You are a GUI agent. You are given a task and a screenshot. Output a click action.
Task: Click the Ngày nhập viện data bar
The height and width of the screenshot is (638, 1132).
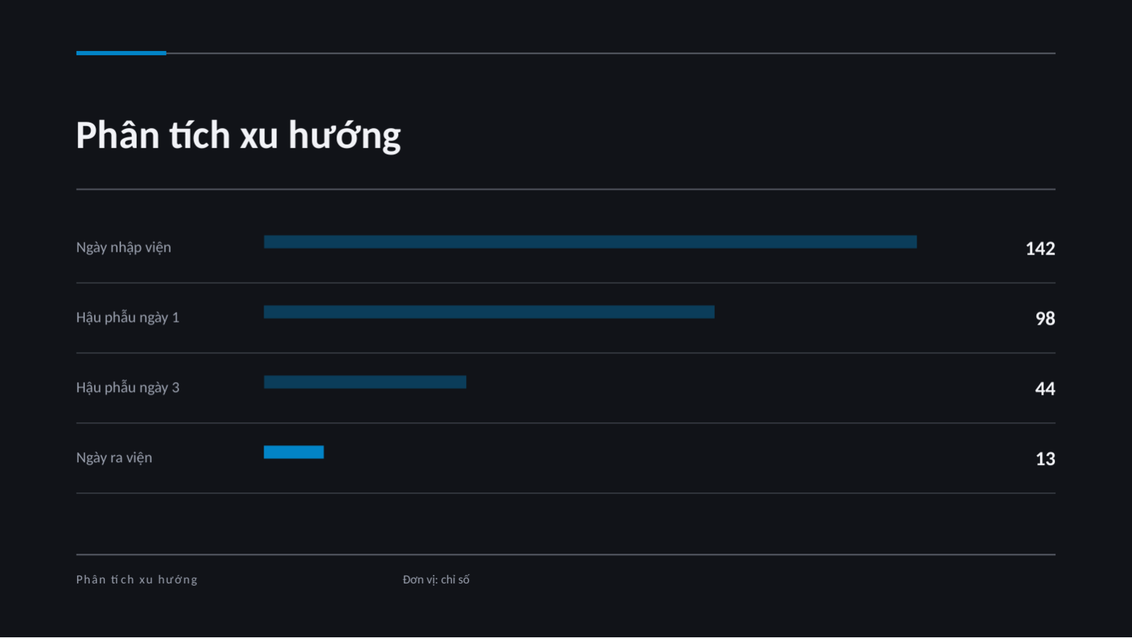coord(590,242)
